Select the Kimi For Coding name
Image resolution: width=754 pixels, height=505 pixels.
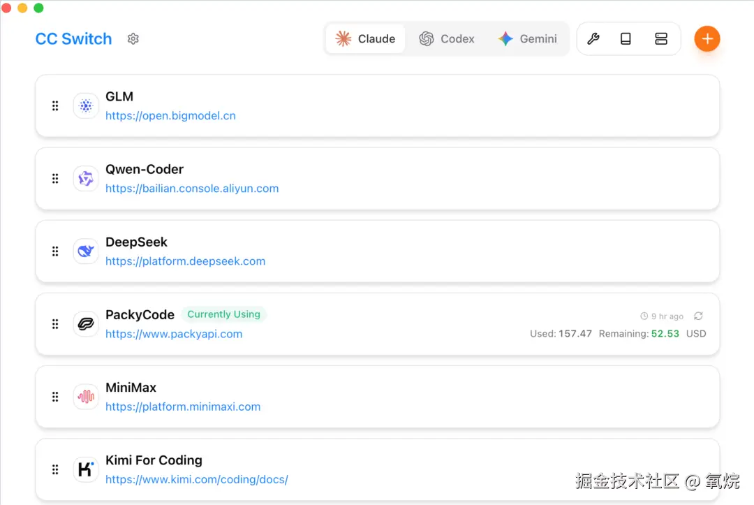tap(154, 460)
